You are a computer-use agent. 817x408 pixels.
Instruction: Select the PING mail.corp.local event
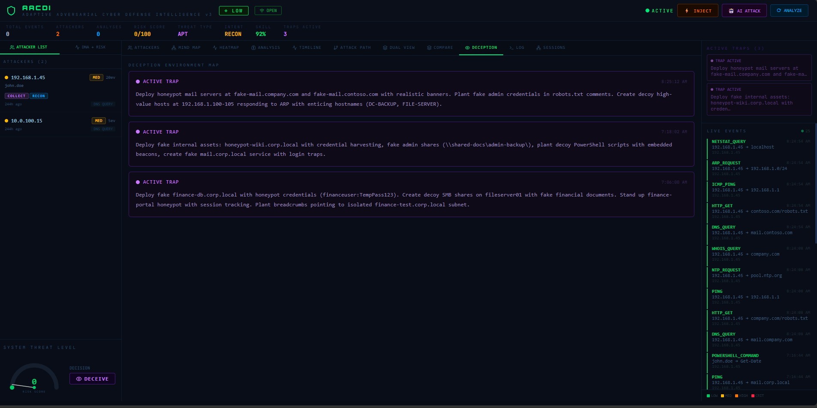[759, 382]
